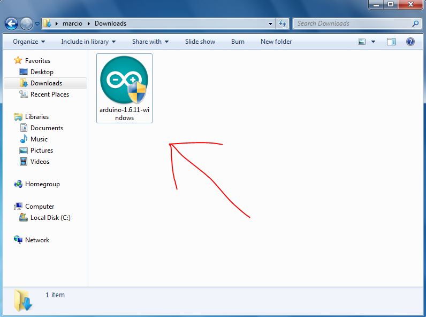Minimize the Explorer window
The height and width of the screenshot is (317, 426).
click(376, 4)
